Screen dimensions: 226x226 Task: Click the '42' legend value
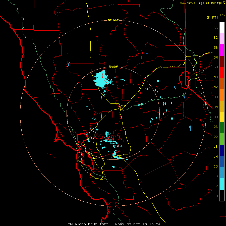click(216, 87)
